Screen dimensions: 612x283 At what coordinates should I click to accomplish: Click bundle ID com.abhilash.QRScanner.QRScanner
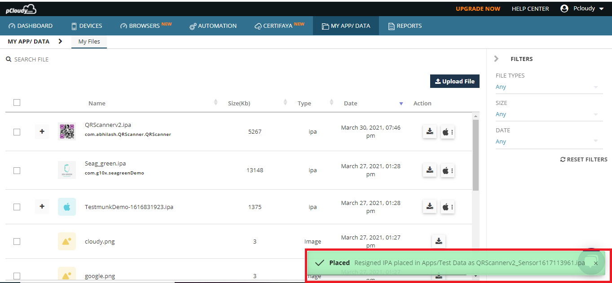click(x=128, y=134)
